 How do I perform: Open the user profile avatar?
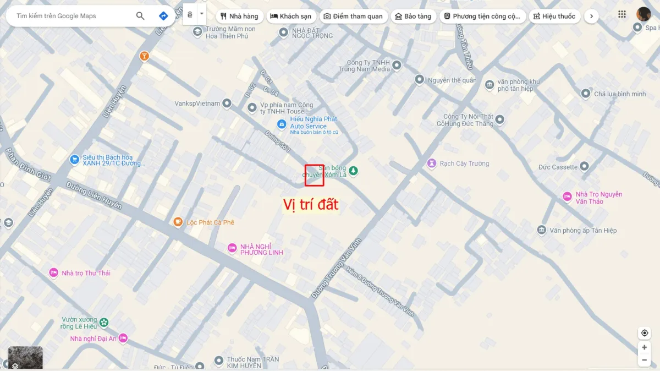click(x=643, y=14)
